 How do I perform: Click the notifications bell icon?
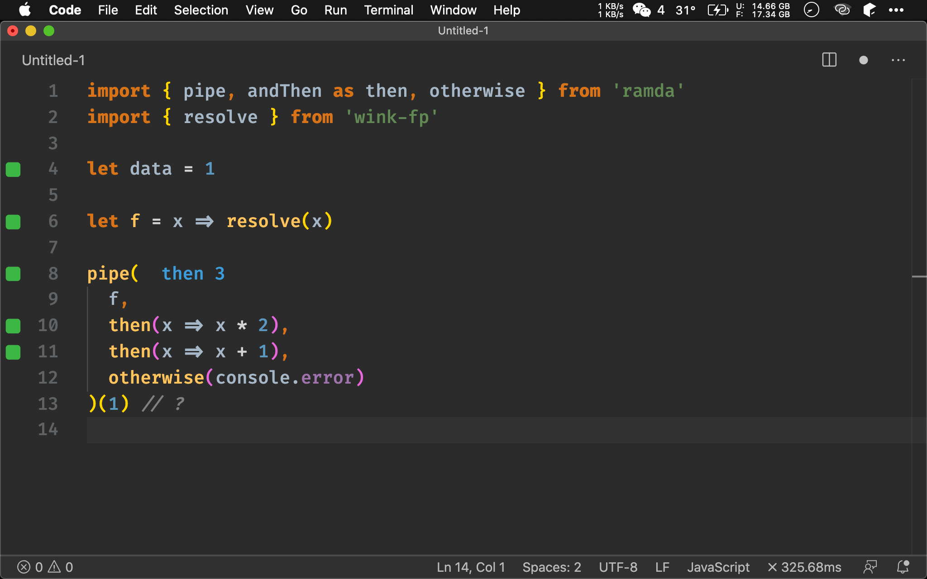tap(903, 567)
